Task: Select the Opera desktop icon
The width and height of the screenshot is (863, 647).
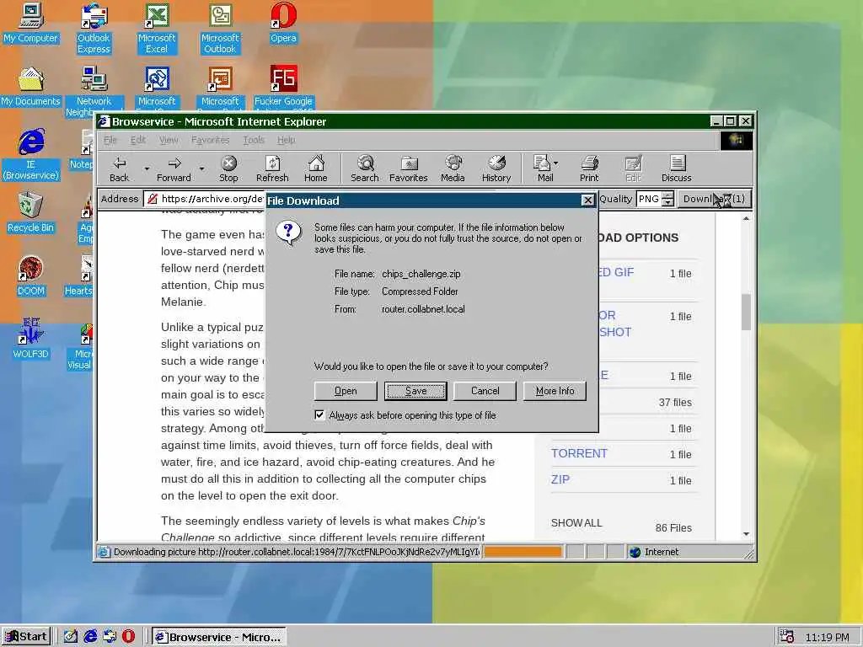Action: point(283,23)
